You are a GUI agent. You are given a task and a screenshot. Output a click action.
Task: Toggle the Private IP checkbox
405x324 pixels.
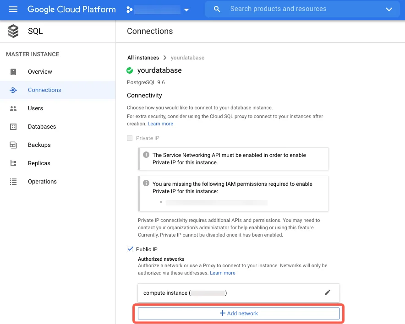130,138
